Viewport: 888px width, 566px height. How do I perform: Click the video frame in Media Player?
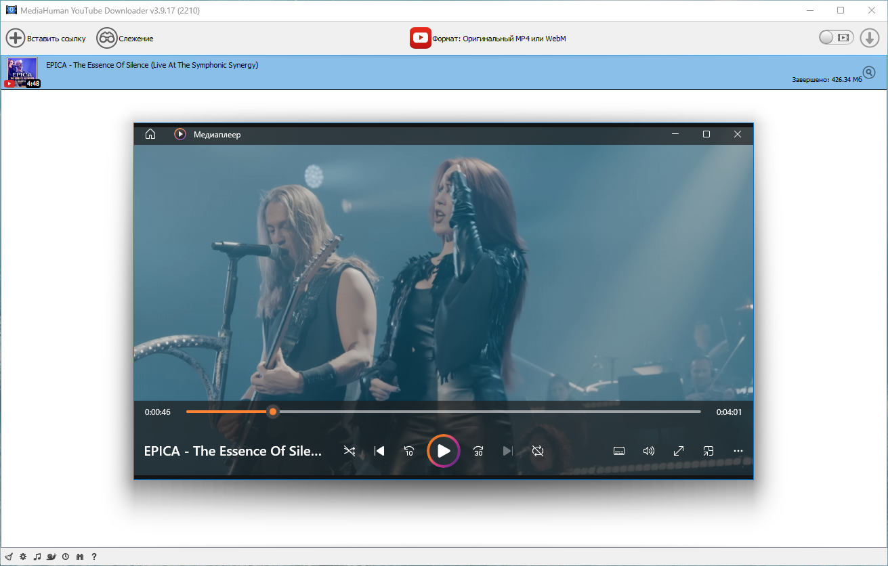click(x=444, y=273)
